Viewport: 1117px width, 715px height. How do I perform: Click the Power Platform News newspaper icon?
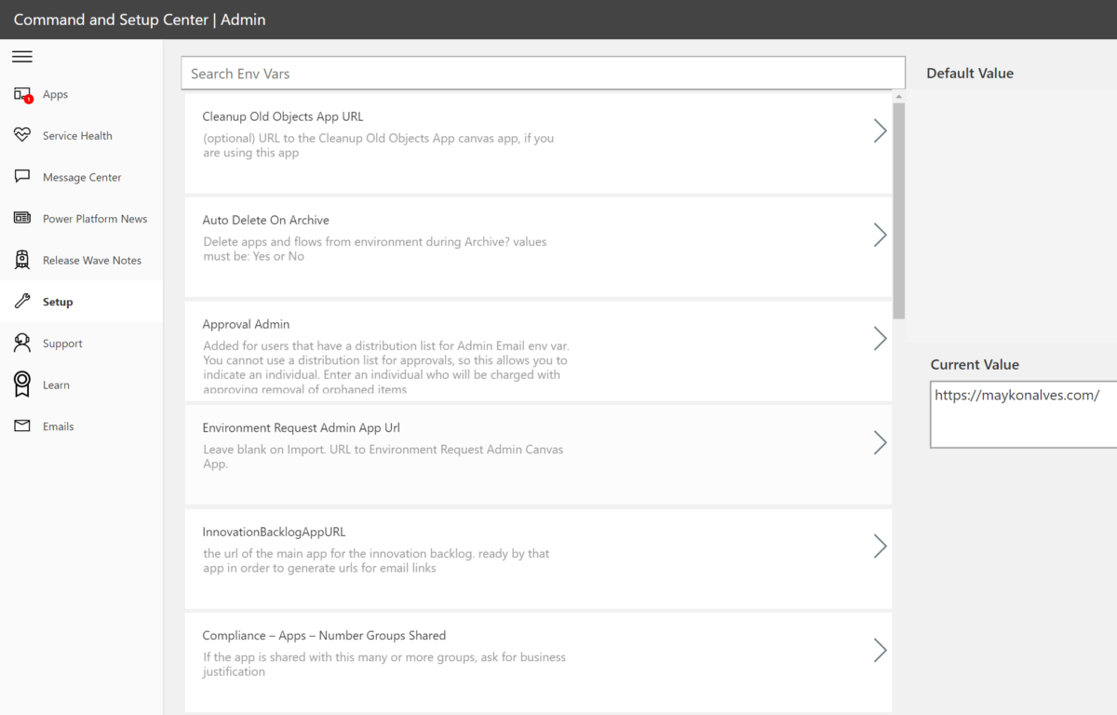click(x=21, y=218)
